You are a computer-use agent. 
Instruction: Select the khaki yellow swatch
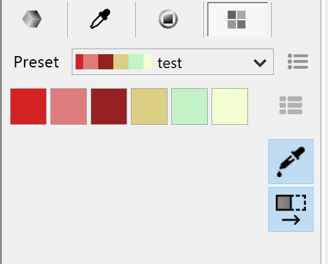pos(149,106)
